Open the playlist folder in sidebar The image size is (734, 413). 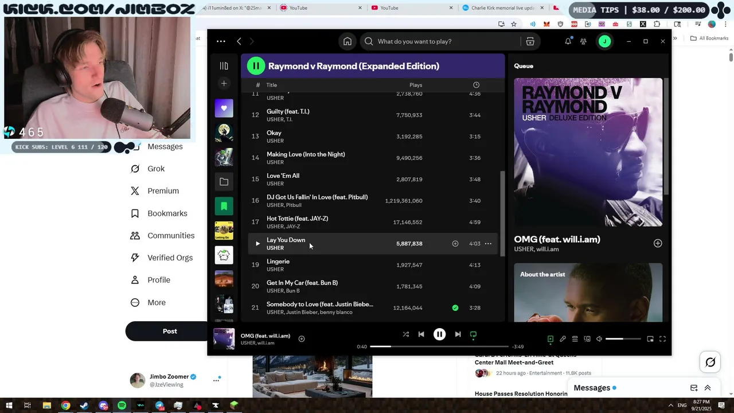click(224, 182)
